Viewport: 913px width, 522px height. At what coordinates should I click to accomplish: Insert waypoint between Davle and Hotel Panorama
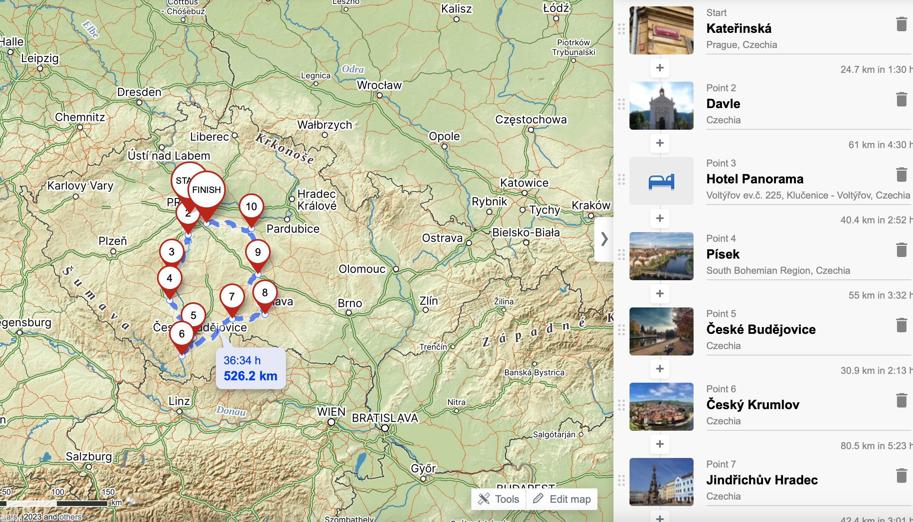[660, 143]
